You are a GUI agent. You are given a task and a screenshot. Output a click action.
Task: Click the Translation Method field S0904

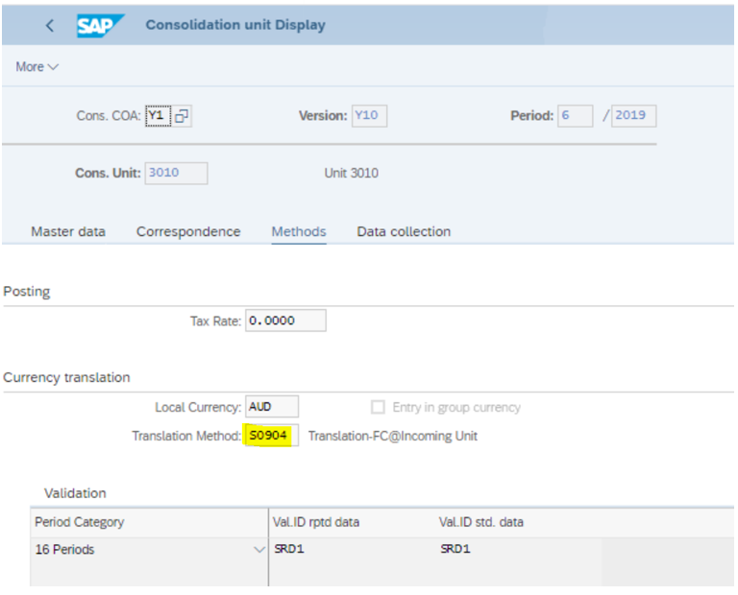(x=272, y=436)
